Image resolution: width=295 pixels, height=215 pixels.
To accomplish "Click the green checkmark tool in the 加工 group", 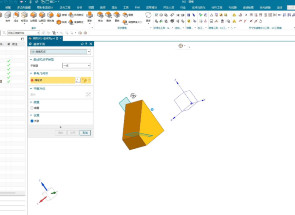I will point(201,15).
